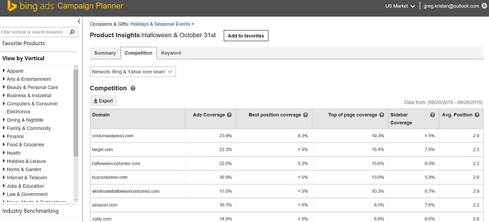The height and width of the screenshot is (222, 489).
Task: Expand Business & Industrial vertical
Action: pos(4,95)
